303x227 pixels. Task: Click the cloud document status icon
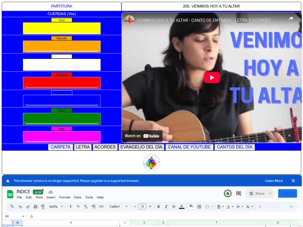coord(50,192)
